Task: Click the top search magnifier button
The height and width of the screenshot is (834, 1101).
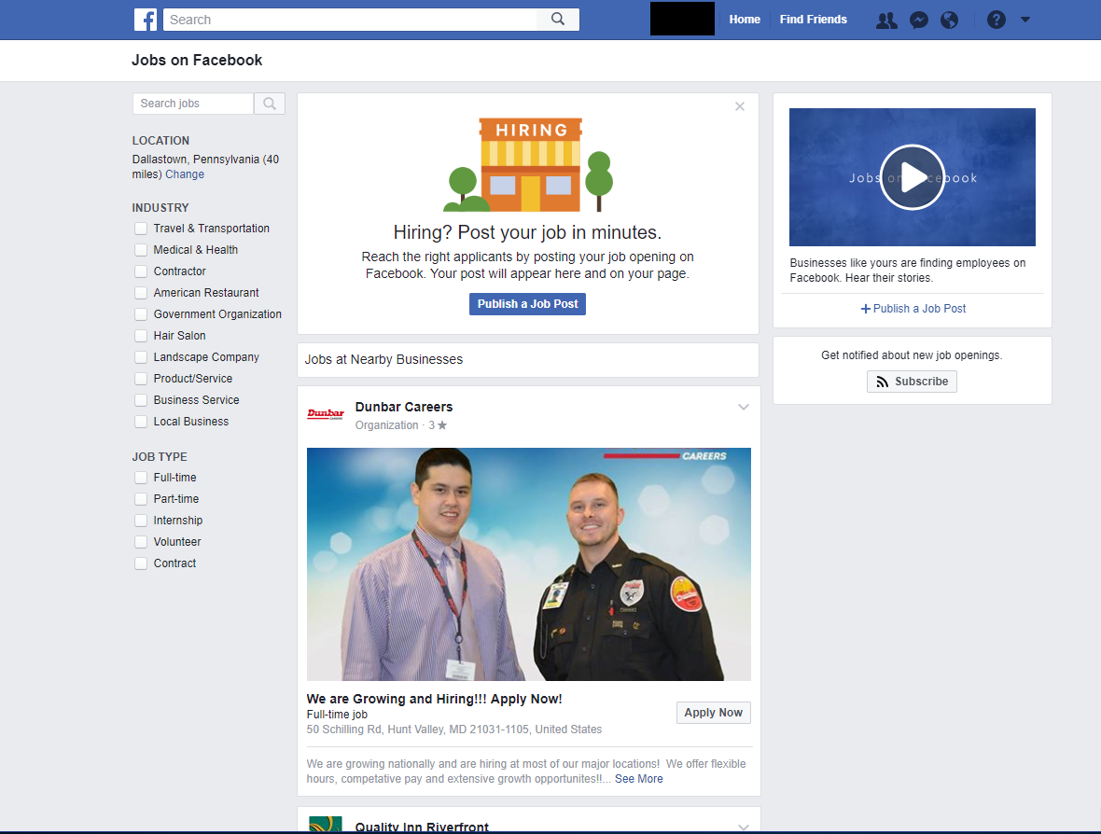Action: click(558, 20)
